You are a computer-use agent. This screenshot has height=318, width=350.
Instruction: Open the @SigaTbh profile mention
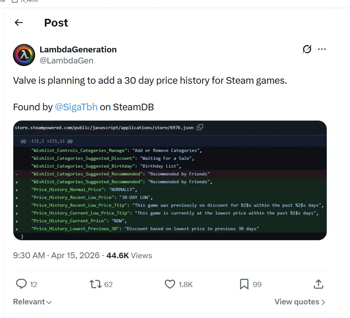(x=76, y=107)
